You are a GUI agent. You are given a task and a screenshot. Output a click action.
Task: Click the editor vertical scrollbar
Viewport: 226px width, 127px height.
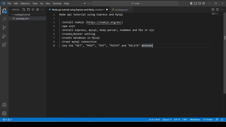[225, 53]
